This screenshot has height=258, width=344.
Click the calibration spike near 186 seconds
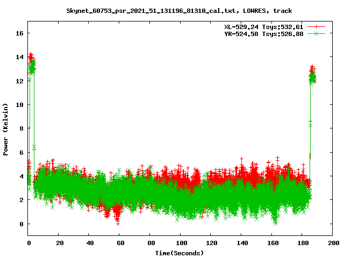312,75
